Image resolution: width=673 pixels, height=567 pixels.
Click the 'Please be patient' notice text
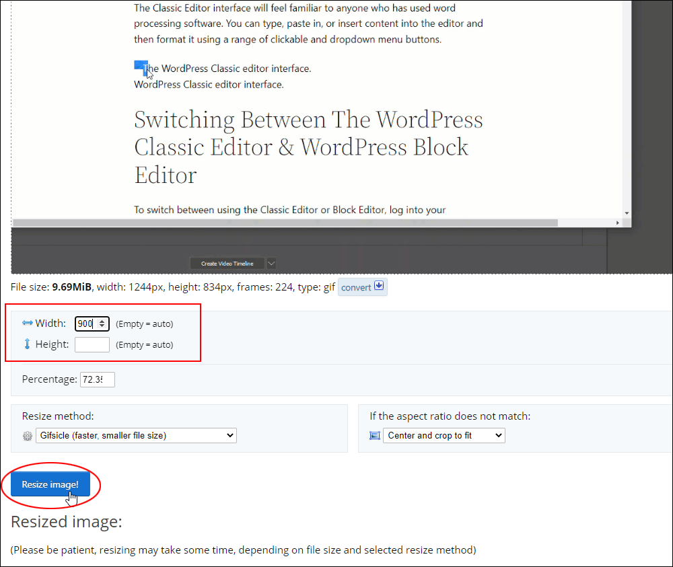click(x=244, y=550)
